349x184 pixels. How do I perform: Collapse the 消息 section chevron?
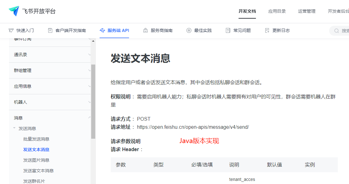(x=90, y=118)
